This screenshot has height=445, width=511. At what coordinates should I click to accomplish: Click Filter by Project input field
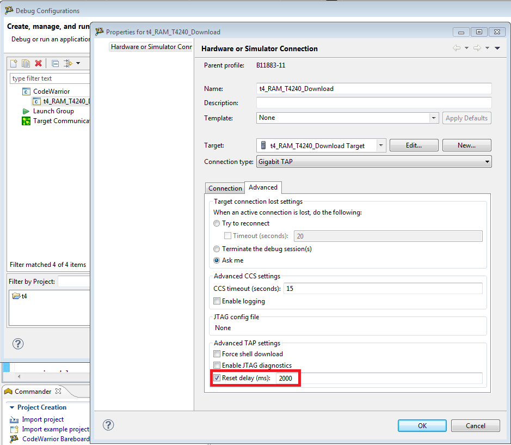(73, 282)
